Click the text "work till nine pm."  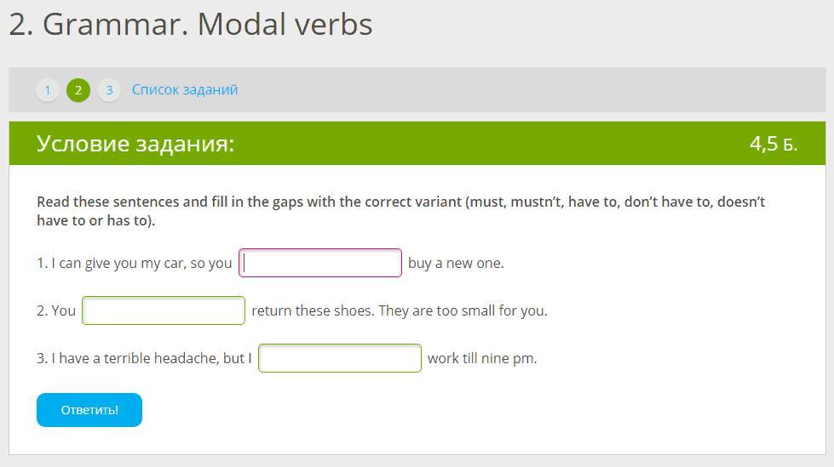482,358
